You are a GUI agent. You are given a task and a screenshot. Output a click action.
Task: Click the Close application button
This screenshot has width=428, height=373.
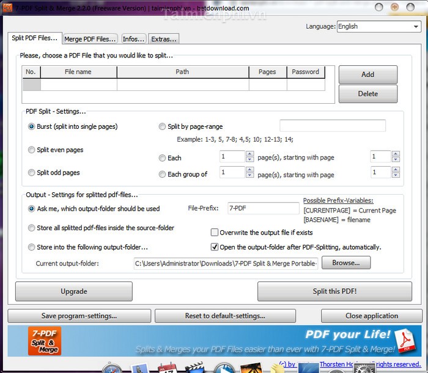[x=372, y=316]
